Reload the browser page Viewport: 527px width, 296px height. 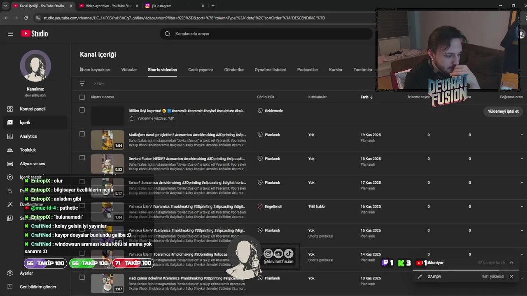pos(26,18)
